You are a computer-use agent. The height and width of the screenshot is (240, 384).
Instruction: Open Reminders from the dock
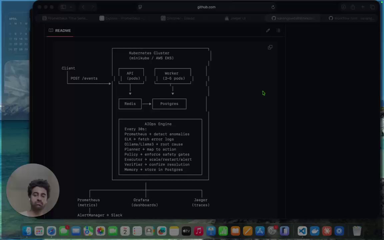coord(137,231)
